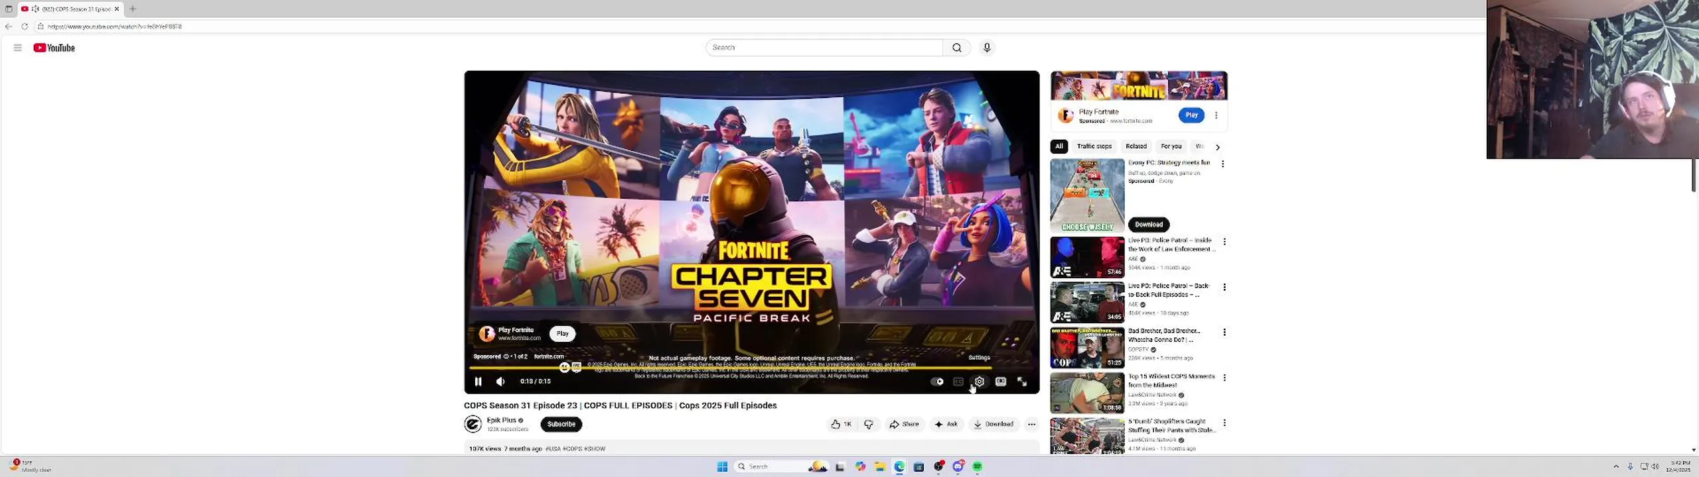Close the COPS Season 31 browser tab
This screenshot has height=477, width=1699.
(x=117, y=9)
